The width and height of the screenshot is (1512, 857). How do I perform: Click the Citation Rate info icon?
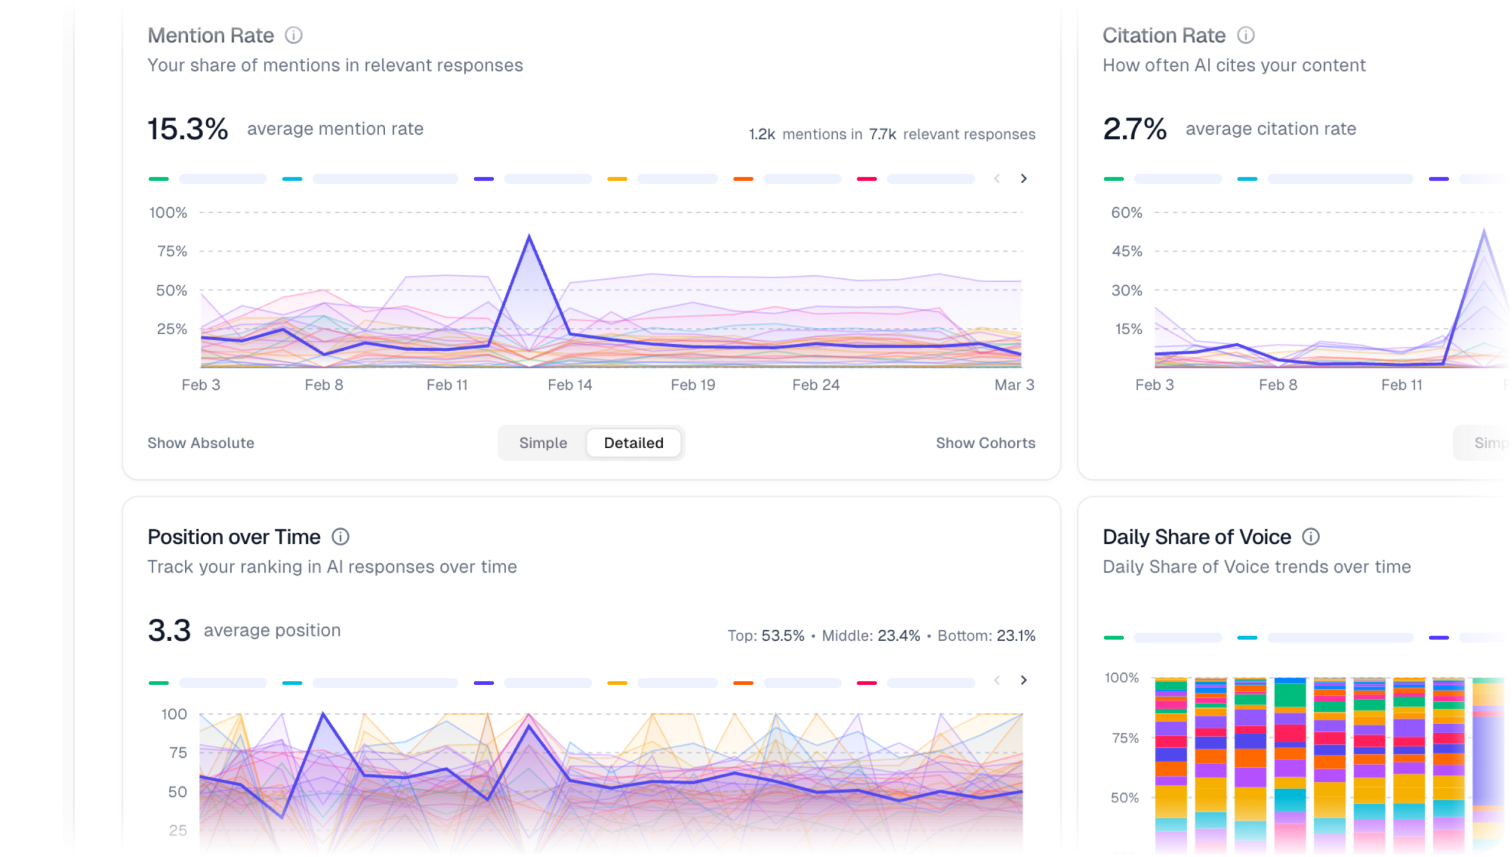[x=1246, y=35]
